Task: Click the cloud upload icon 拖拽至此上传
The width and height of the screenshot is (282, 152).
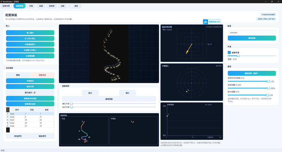Action: pos(205,22)
